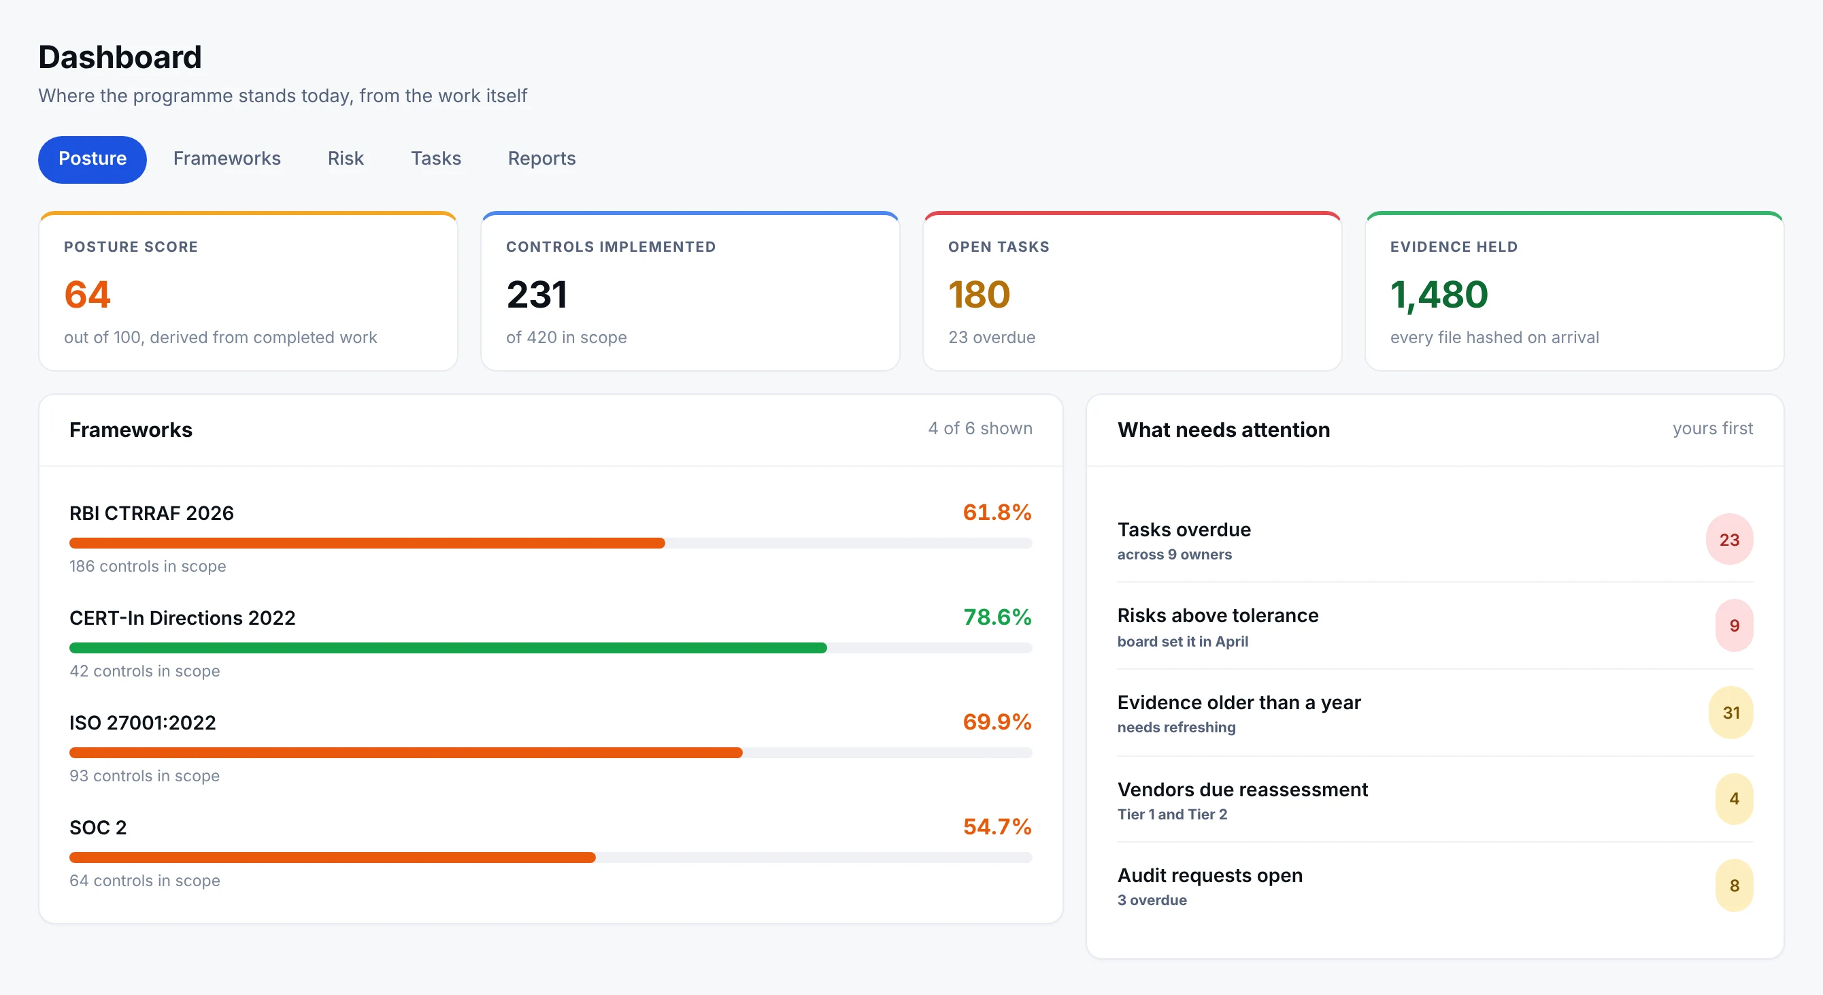Click the 54.7% completion value
This screenshot has width=1823, height=995.
(997, 826)
